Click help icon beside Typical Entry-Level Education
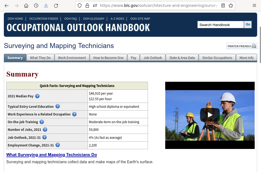The height and width of the screenshot is (172, 261). (58, 106)
